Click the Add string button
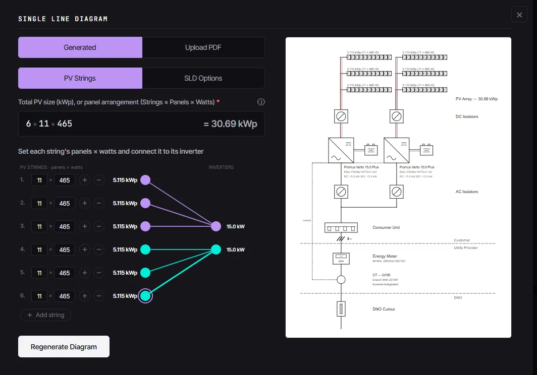The width and height of the screenshot is (537, 375). coord(45,315)
